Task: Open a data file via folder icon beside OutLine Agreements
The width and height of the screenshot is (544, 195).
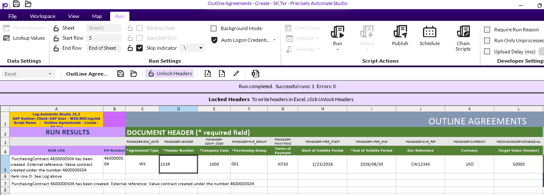Action: [x=134, y=73]
